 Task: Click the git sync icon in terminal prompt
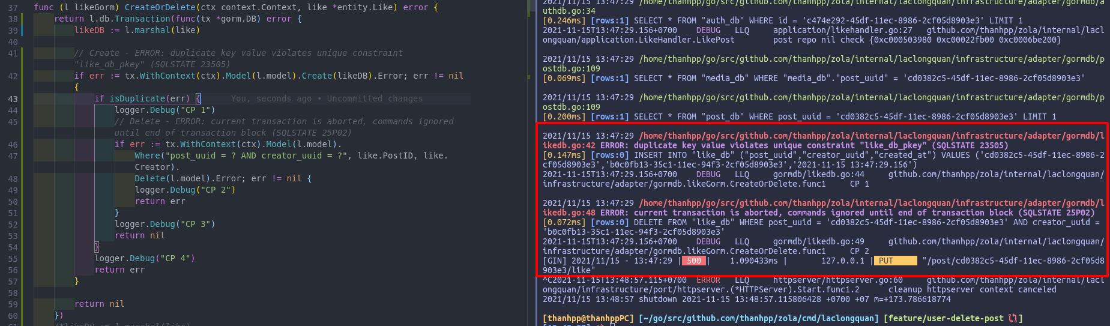click(x=1013, y=318)
